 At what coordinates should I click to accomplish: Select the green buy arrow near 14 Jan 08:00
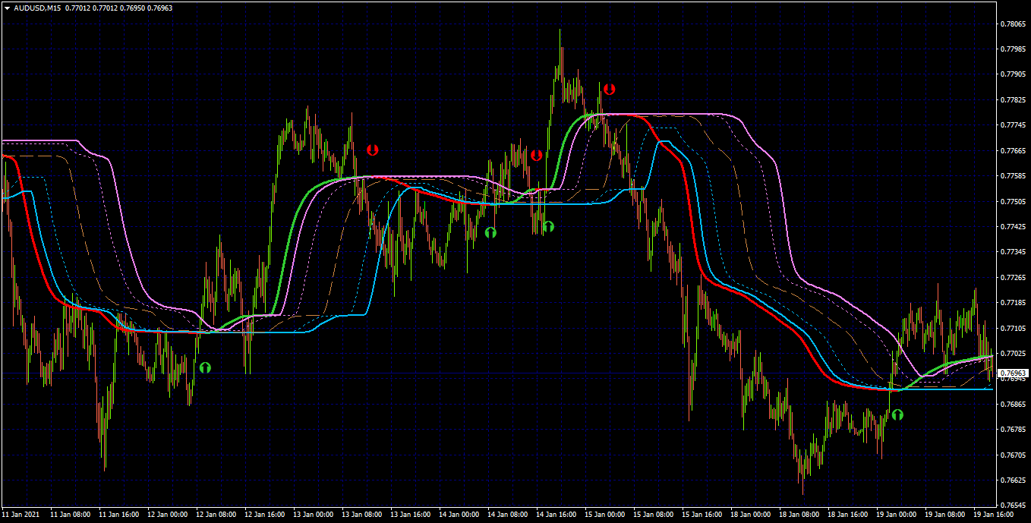click(x=490, y=232)
